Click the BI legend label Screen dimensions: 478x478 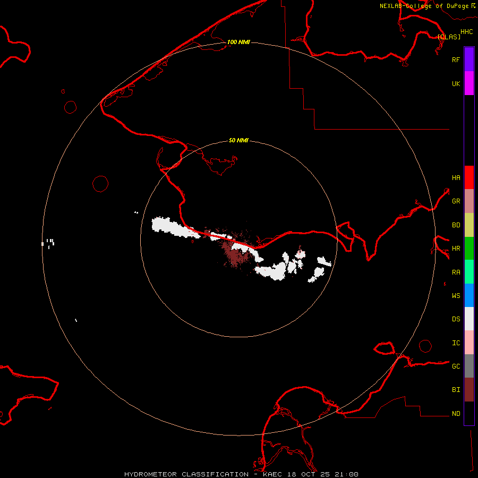(x=456, y=389)
